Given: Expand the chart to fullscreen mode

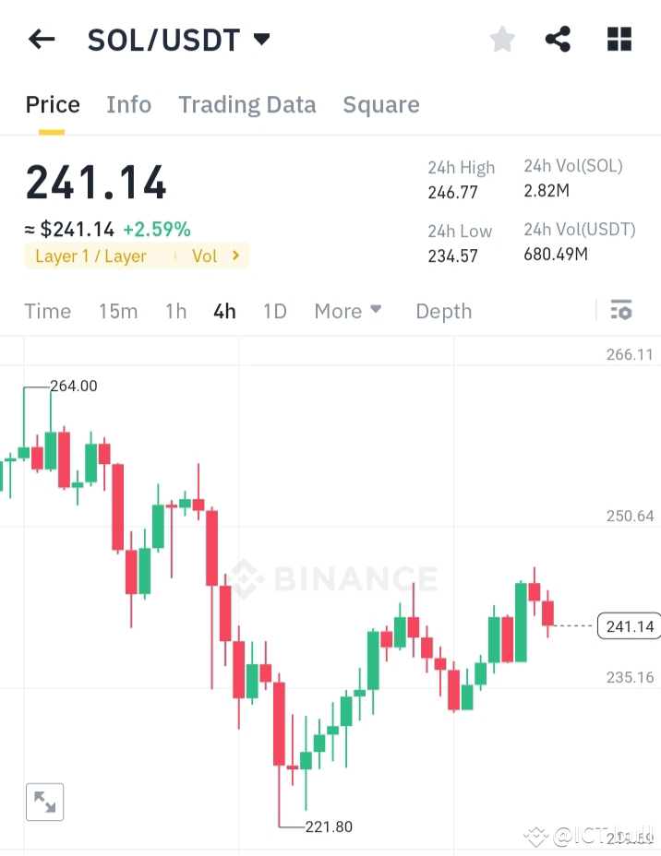Looking at the screenshot, I should (44, 802).
